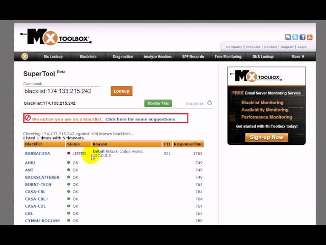Click the refresh icon beside blacklist label
326x245 pixels.
tap(209, 103)
